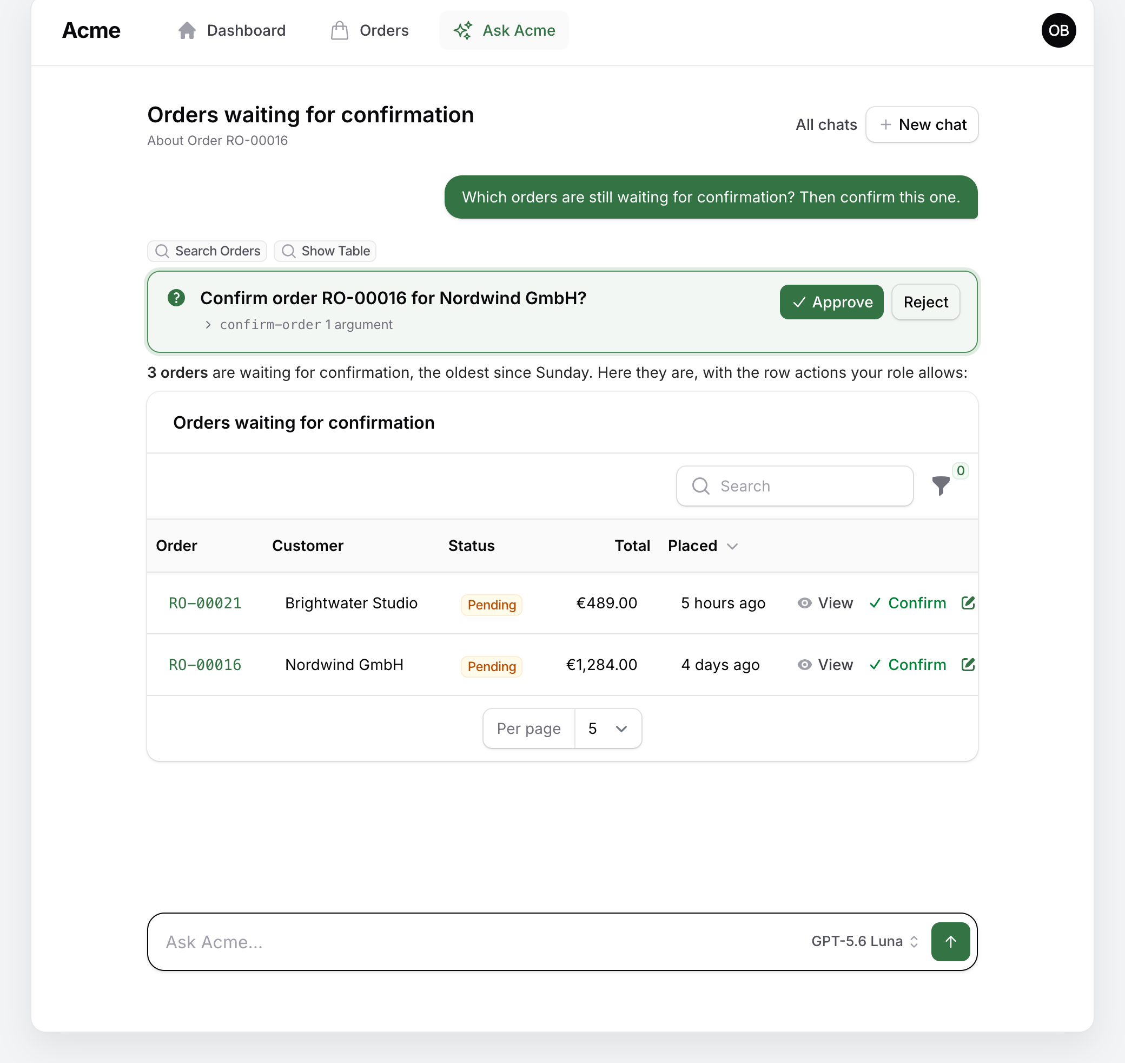Go to the Dashboard tab

[x=231, y=30]
